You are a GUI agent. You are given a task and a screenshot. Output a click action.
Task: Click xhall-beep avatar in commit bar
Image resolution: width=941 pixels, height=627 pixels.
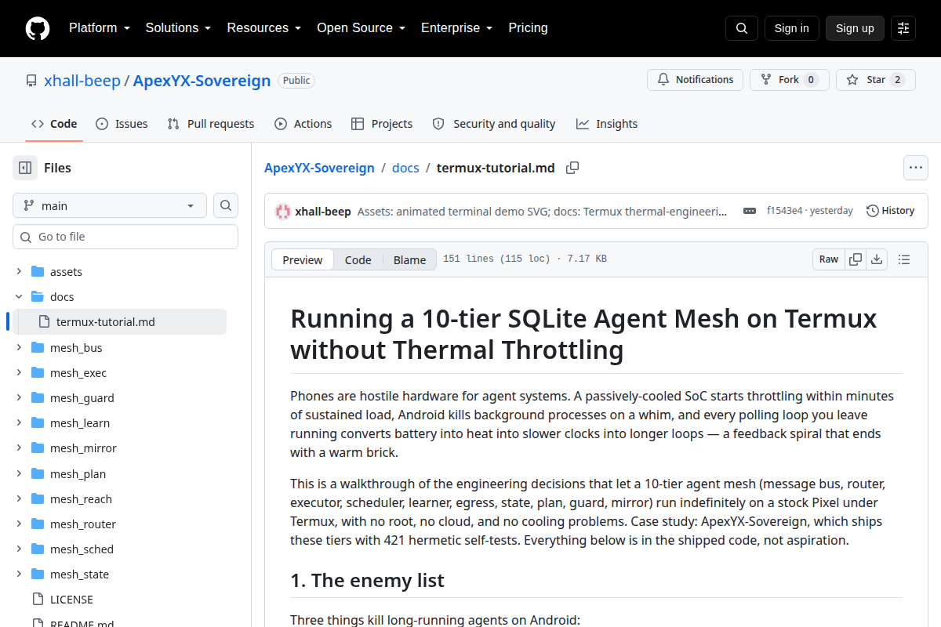point(283,211)
